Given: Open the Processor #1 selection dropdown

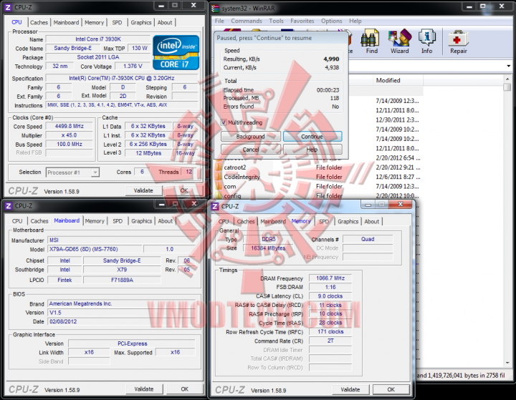Looking at the screenshot, I should tap(72, 172).
